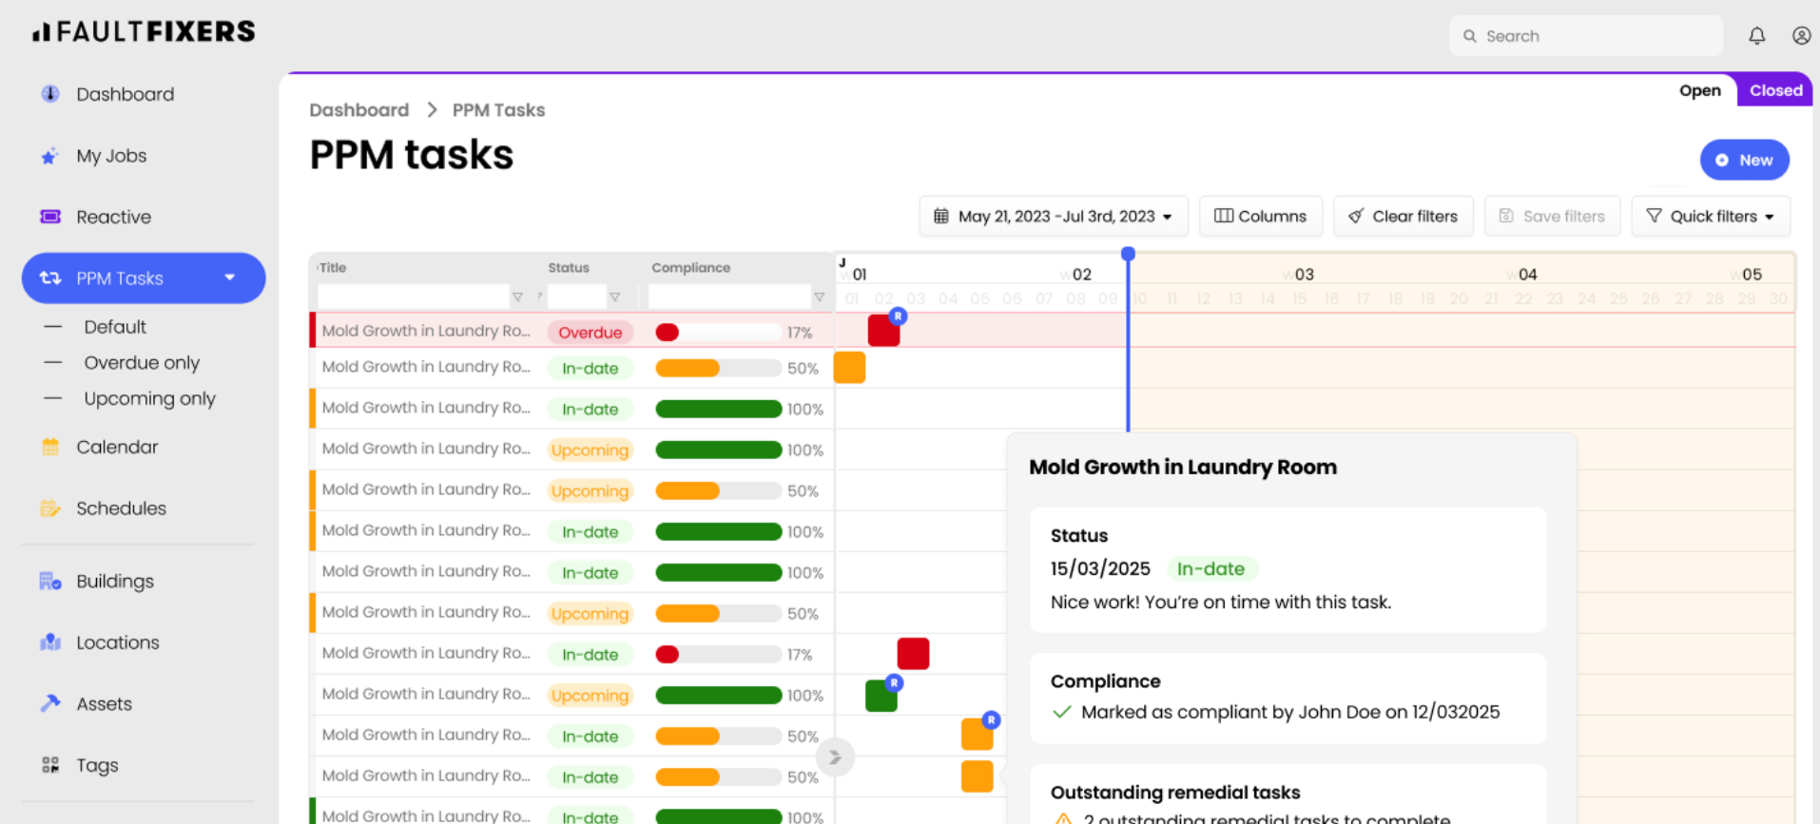
Task: Click the Dashboard sidebar icon
Action: 50,94
